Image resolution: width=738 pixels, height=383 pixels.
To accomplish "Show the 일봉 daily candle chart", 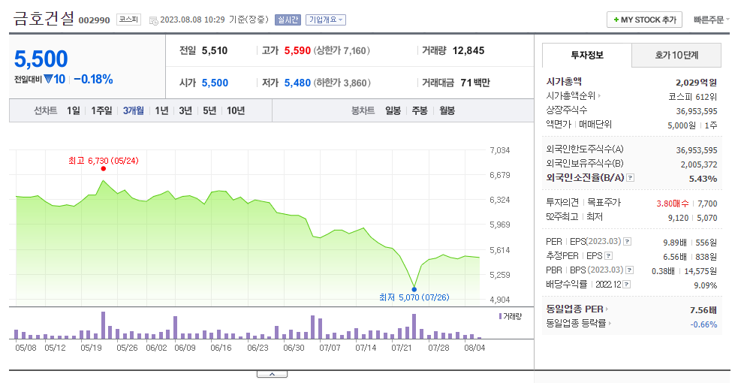I will tap(393, 110).
